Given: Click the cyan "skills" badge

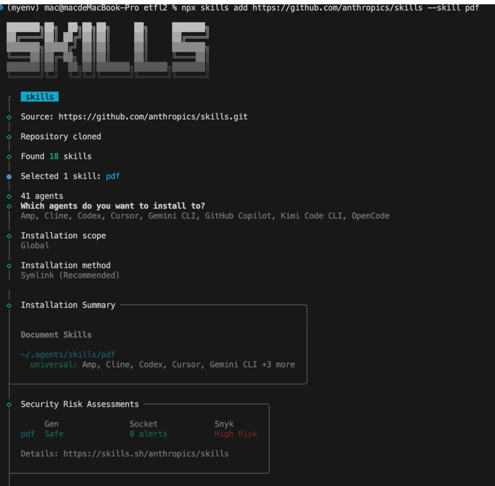Looking at the screenshot, I should [40, 97].
